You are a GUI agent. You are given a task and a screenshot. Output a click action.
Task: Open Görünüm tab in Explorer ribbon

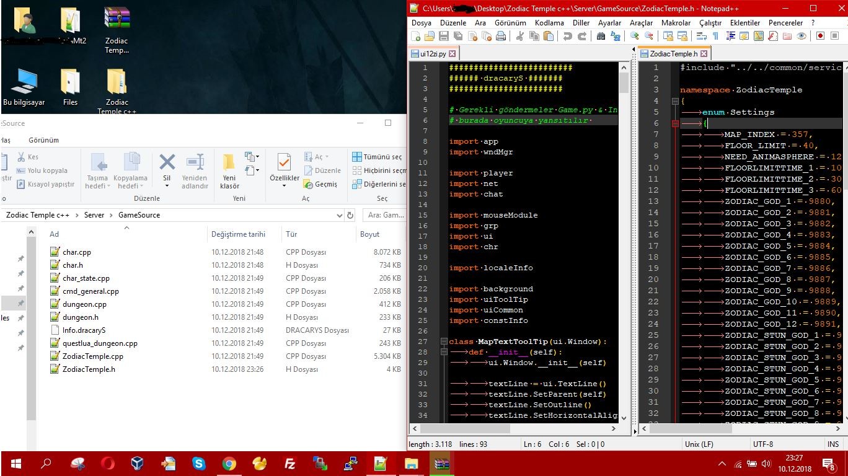pyautogui.click(x=44, y=140)
